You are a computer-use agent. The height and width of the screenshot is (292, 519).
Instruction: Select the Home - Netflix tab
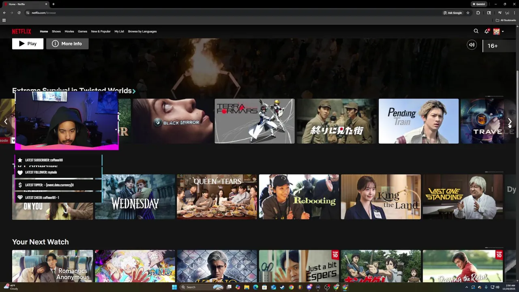click(24, 4)
